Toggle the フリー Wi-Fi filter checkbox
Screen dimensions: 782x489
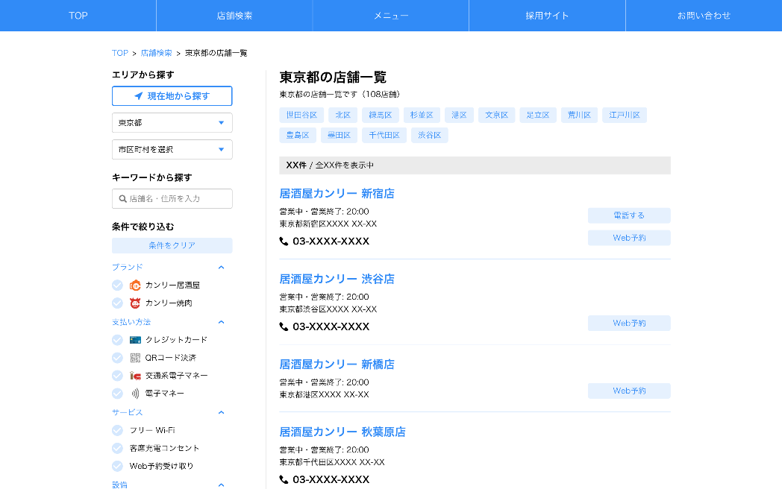pyautogui.click(x=117, y=430)
